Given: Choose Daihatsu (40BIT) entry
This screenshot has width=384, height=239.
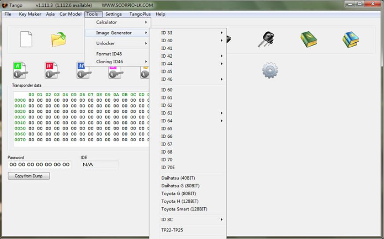Looking at the screenshot, I should click(188, 178).
